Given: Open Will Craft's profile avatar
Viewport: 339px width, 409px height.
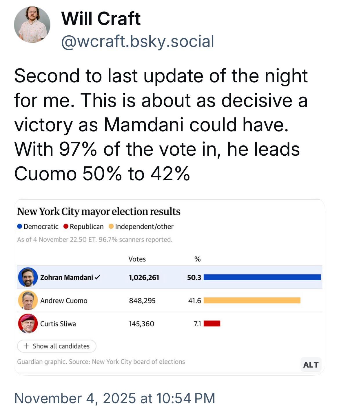Looking at the screenshot, I should tap(32, 25).
